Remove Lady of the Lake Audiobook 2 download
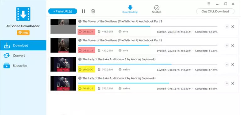This screenshot has width=241, height=115. point(233,83)
